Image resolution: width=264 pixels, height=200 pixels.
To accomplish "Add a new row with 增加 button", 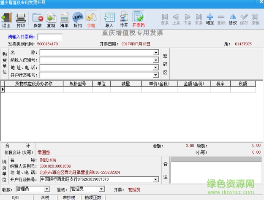I will pyautogui.click(x=210, y=18).
